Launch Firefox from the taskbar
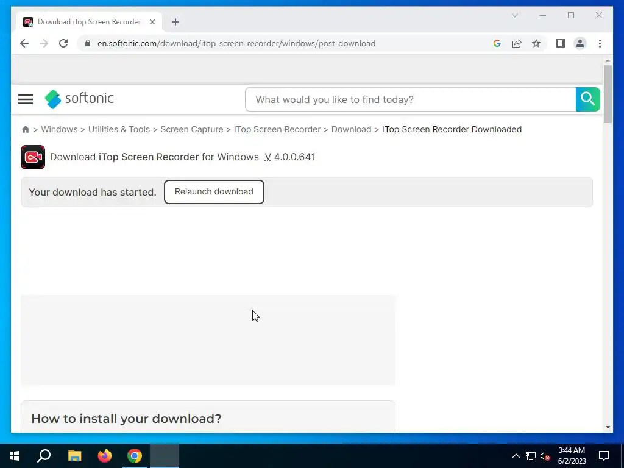Image resolution: width=624 pixels, height=468 pixels. tap(105, 456)
